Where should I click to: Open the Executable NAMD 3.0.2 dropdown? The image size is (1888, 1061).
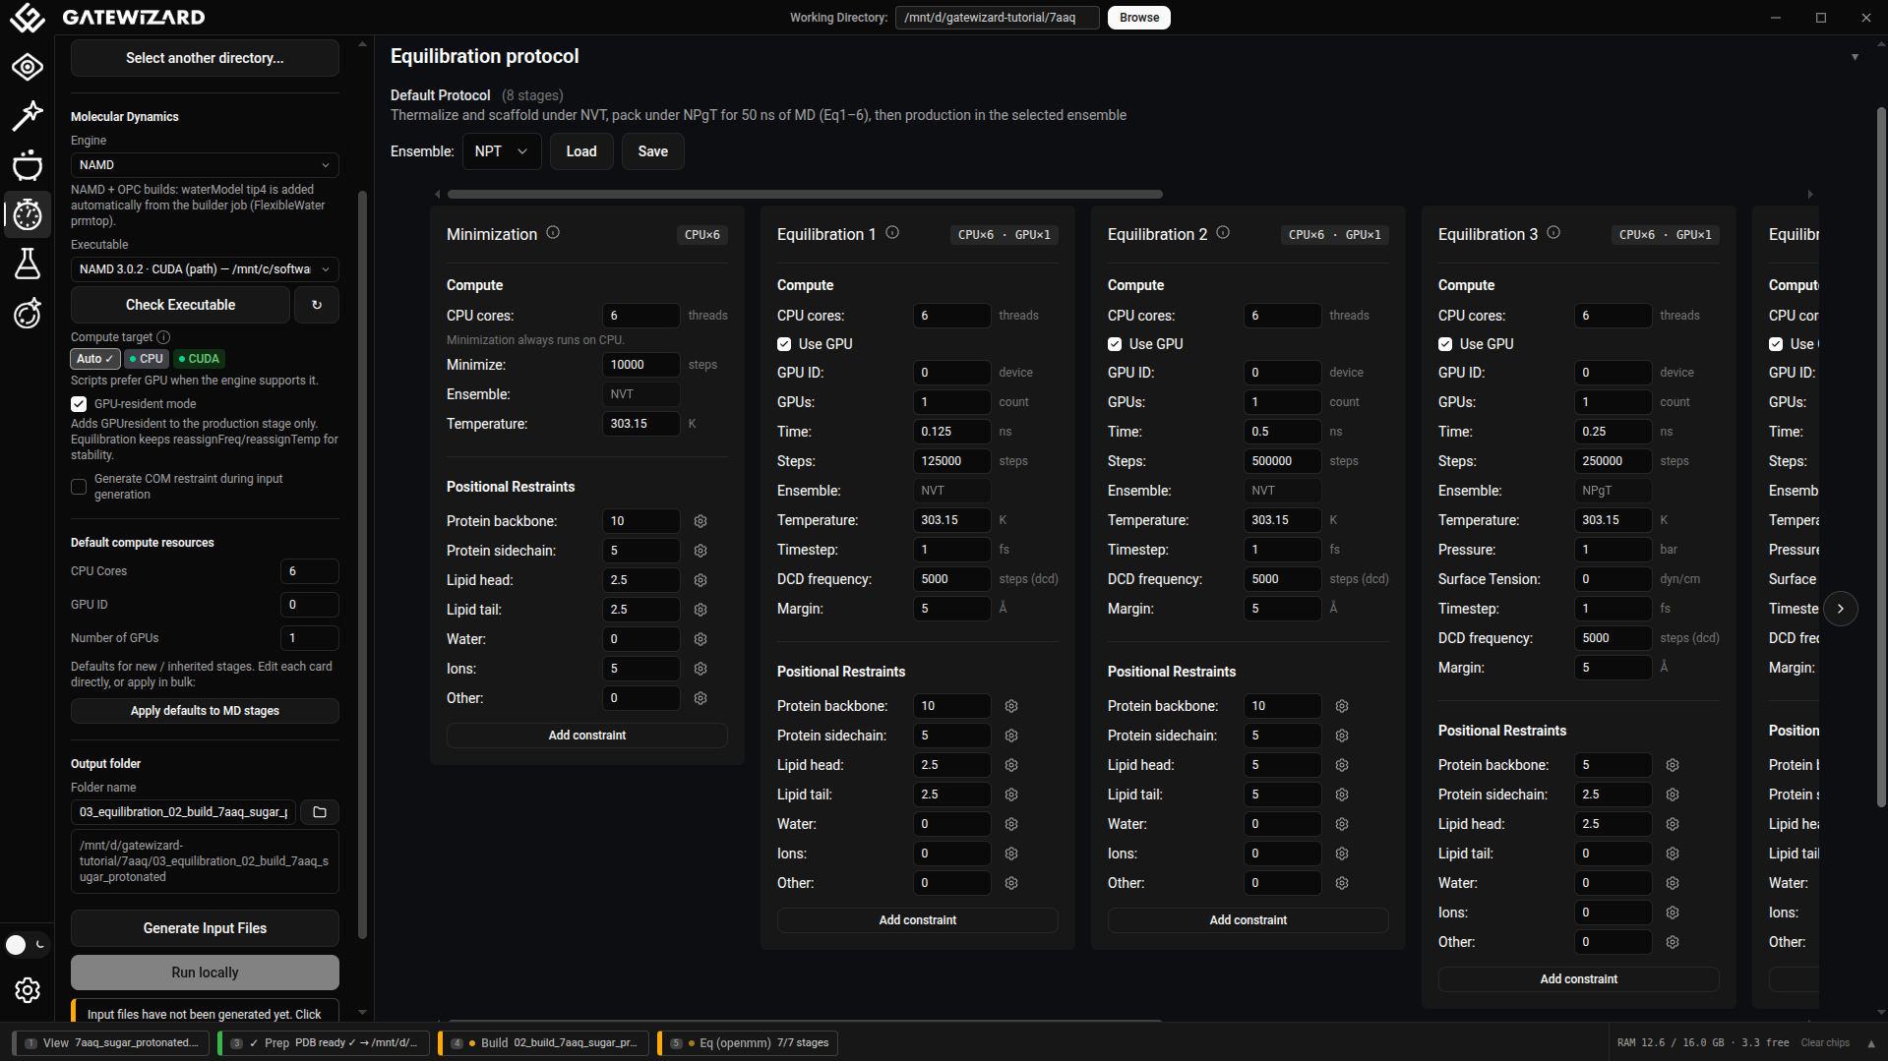(205, 269)
